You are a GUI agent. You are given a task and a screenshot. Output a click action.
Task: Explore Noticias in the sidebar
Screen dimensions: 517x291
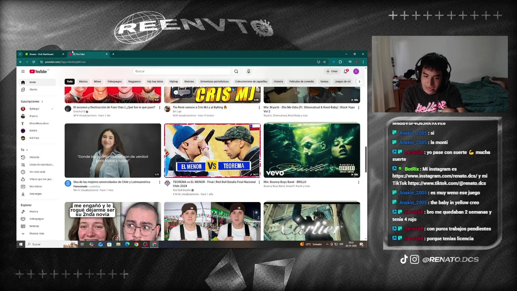tap(37, 226)
